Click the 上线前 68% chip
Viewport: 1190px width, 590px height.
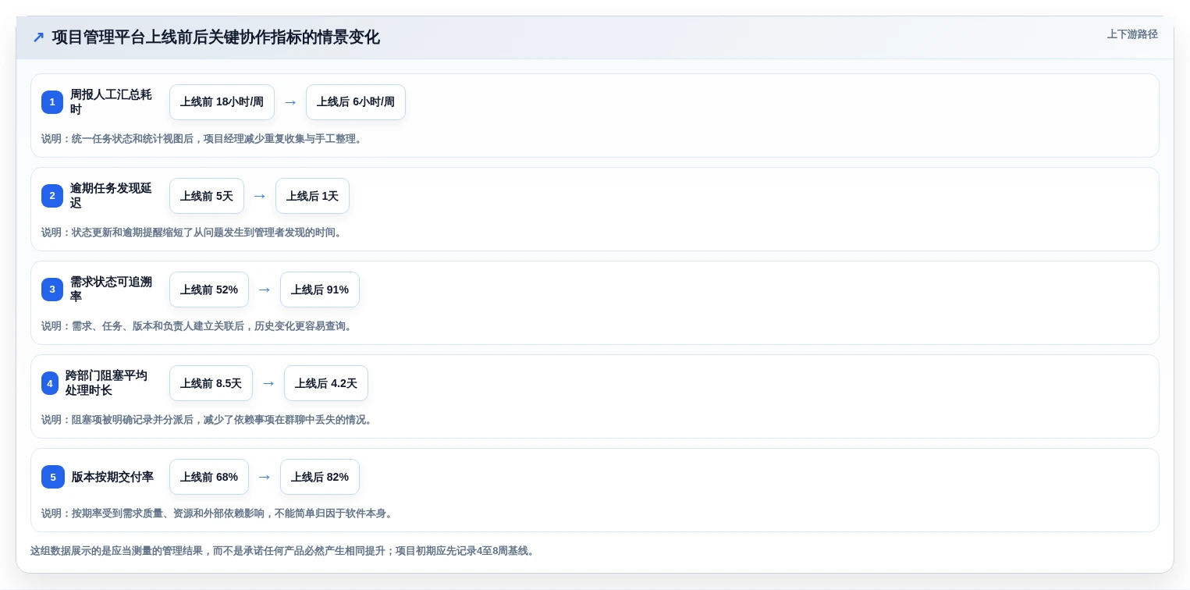[x=209, y=477]
